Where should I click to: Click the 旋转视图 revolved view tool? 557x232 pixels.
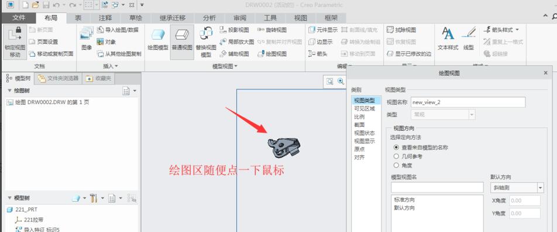tap(271, 30)
